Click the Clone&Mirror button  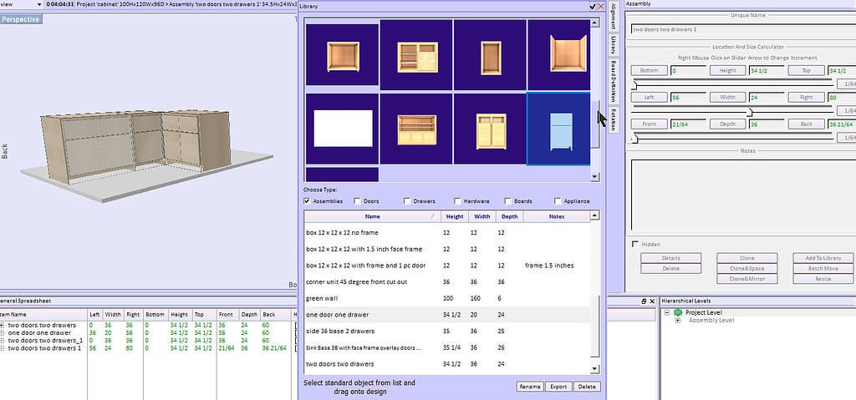(x=746, y=279)
